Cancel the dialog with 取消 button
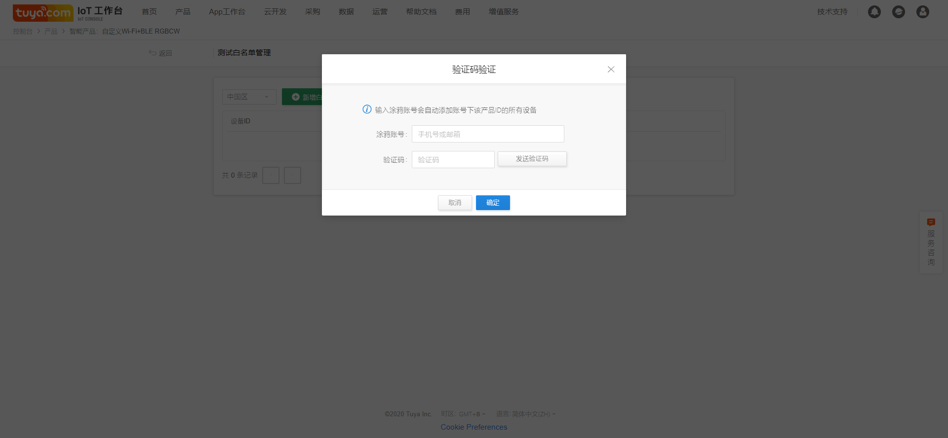The width and height of the screenshot is (948, 438). click(x=455, y=203)
